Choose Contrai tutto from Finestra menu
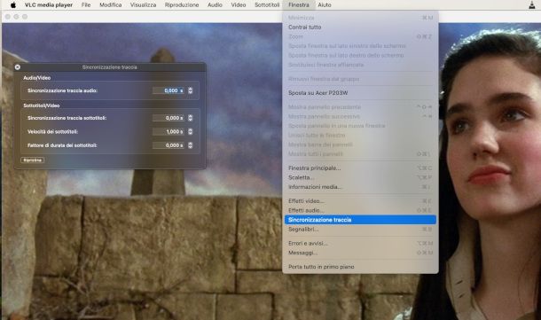Screen dimensions: 541x320 [x=360, y=27]
